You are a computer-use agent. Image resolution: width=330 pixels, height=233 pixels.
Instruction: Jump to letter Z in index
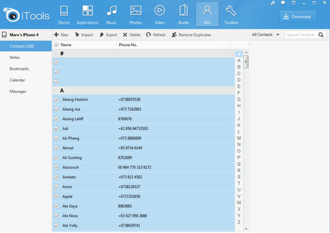pos(239,222)
